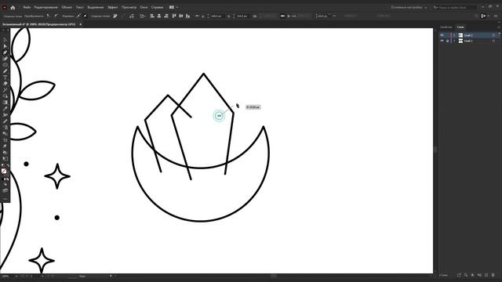Expand Слой 1 sublayers
The height and width of the screenshot is (282, 502).
454,41
